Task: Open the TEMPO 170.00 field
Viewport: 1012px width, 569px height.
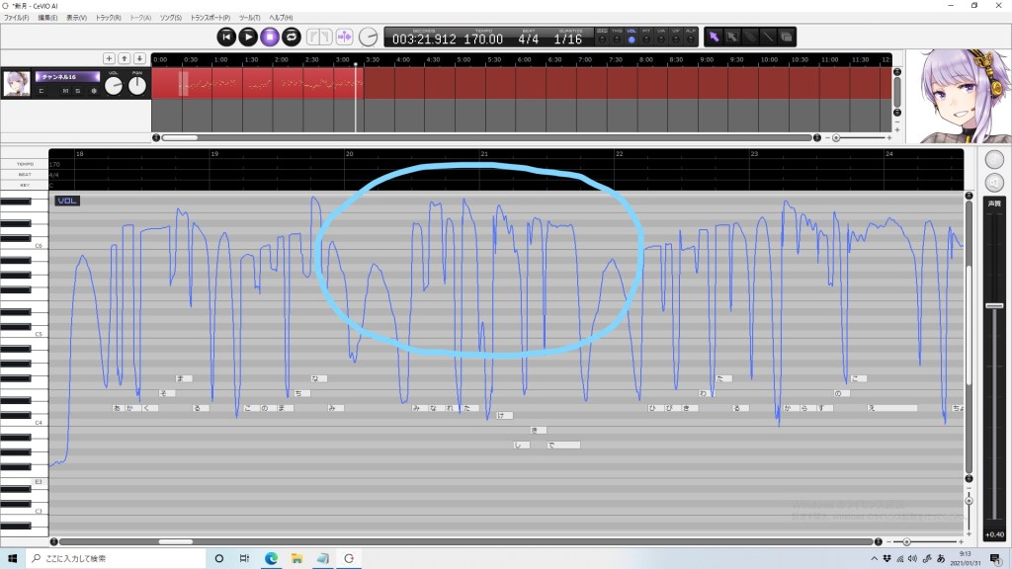Action: click(x=483, y=40)
